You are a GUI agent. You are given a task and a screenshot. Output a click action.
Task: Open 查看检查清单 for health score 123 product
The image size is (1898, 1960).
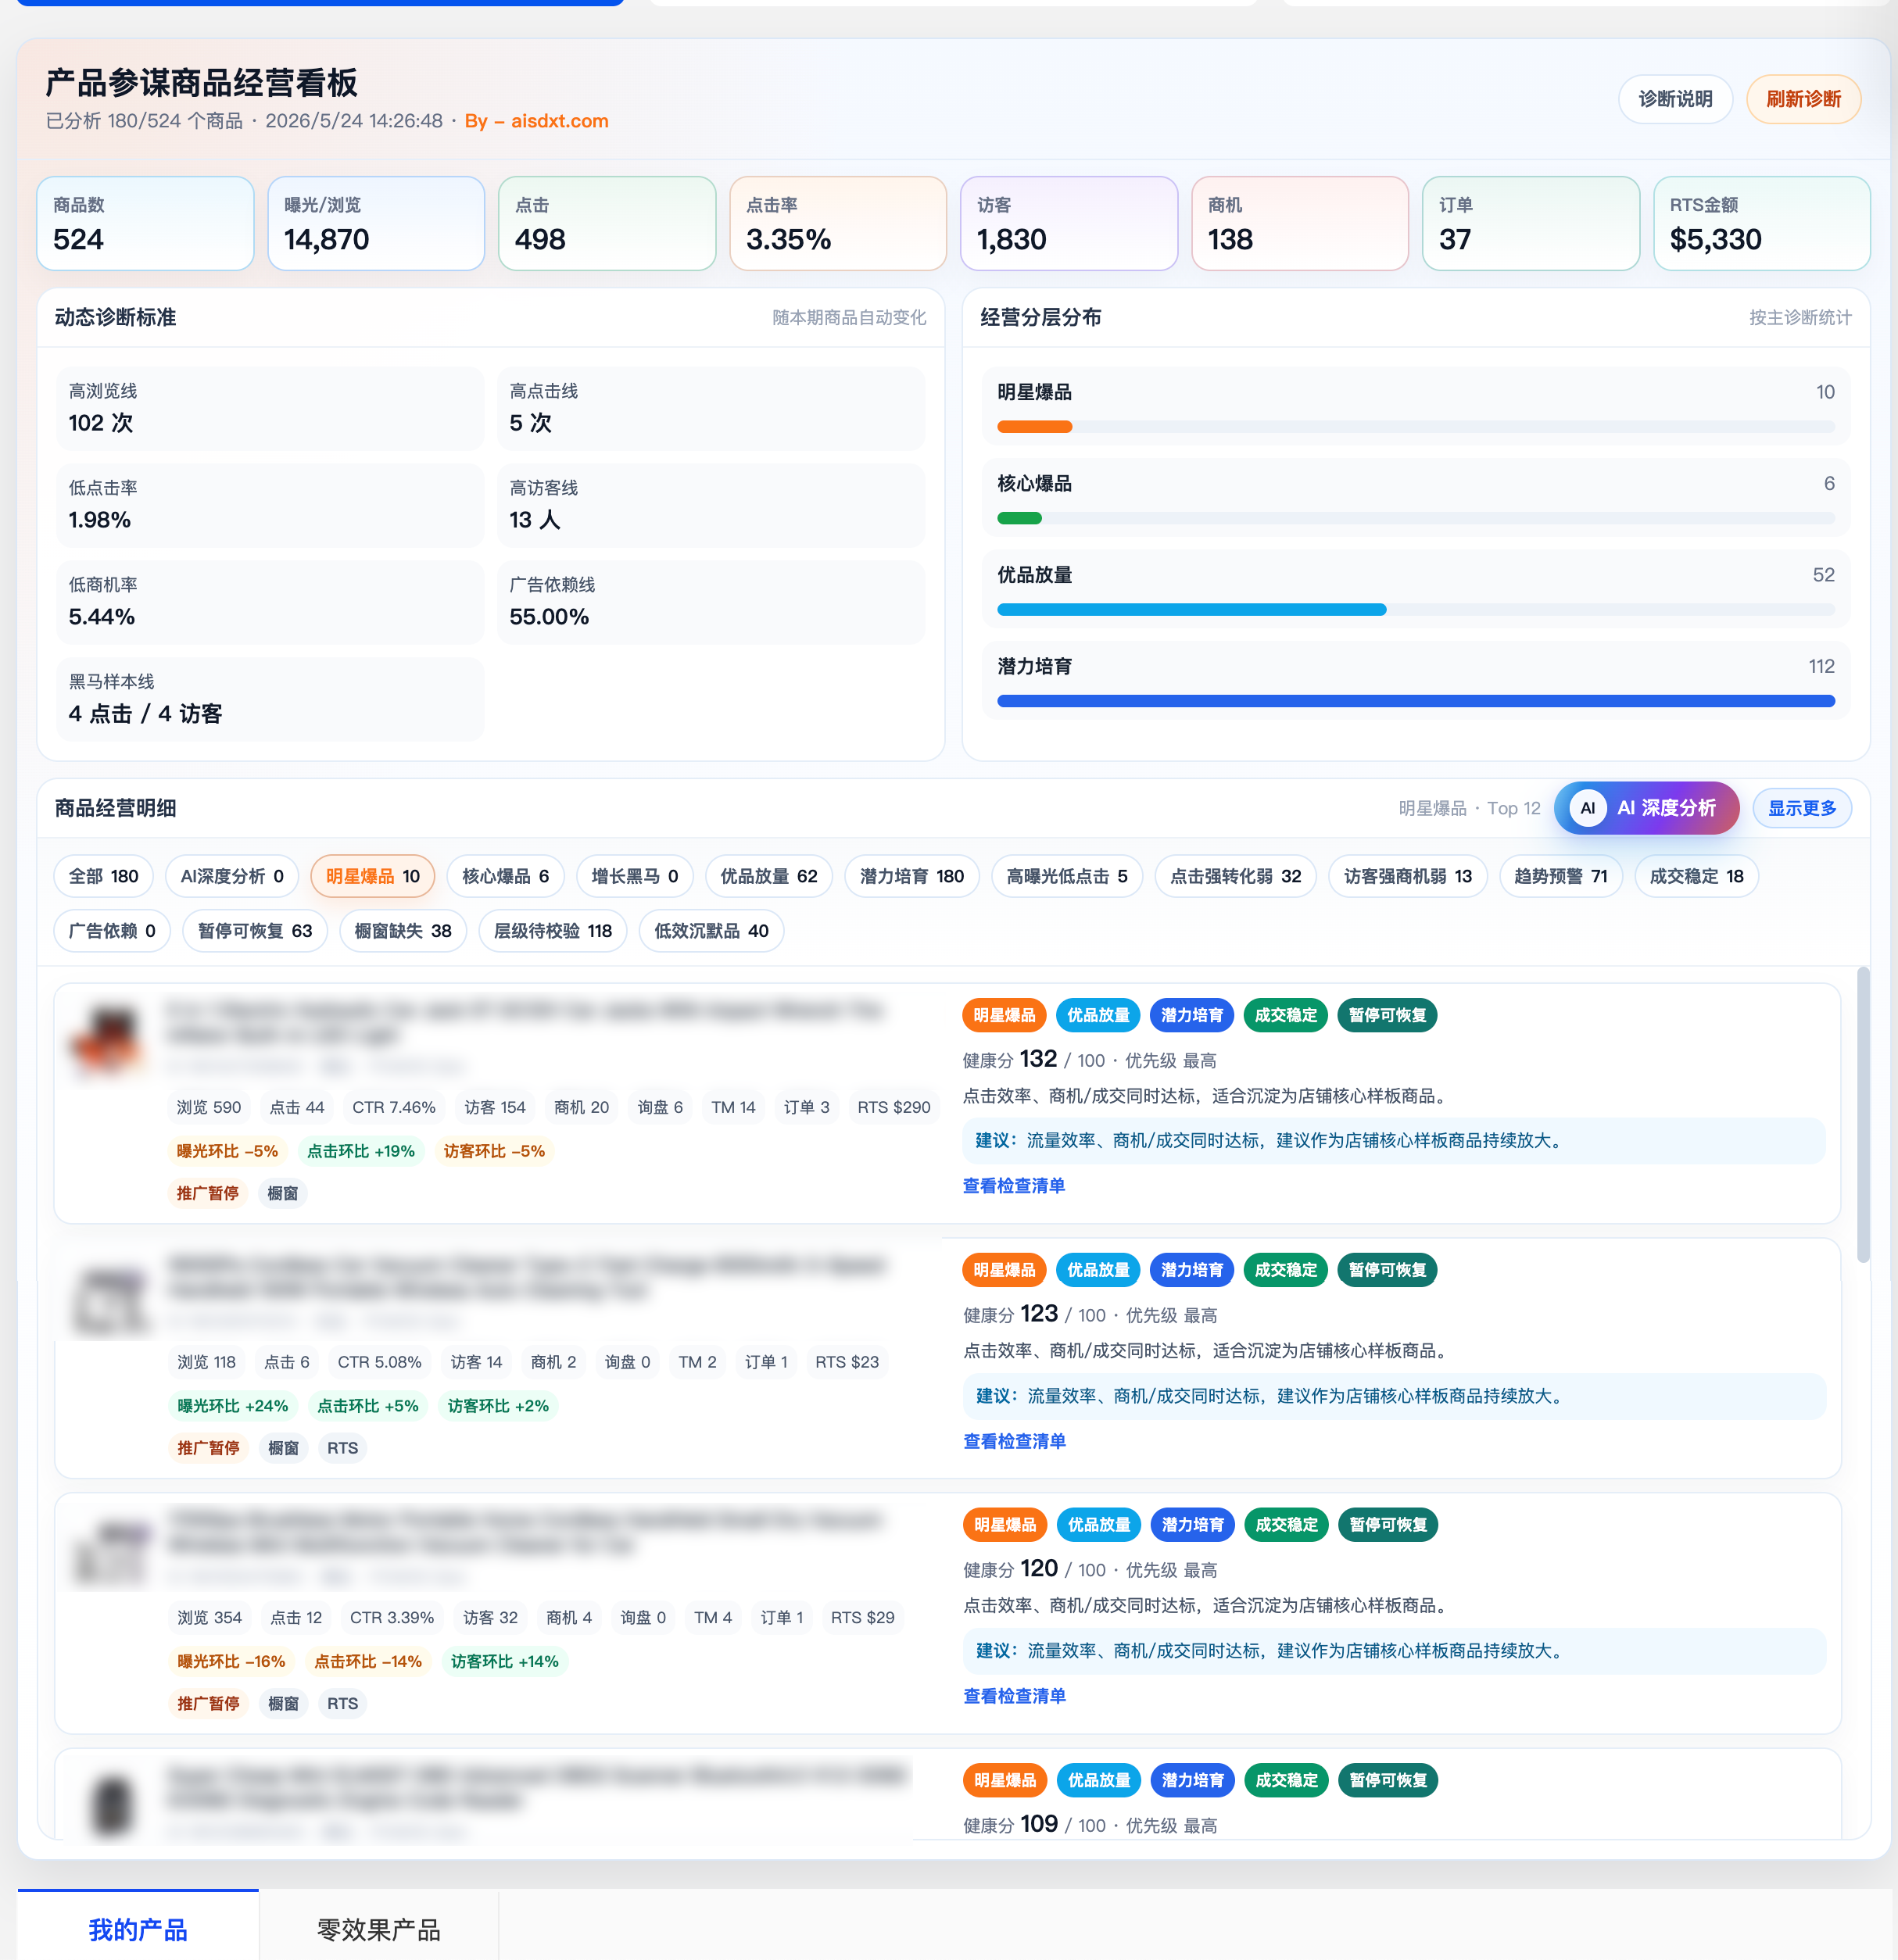point(1015,1441)
